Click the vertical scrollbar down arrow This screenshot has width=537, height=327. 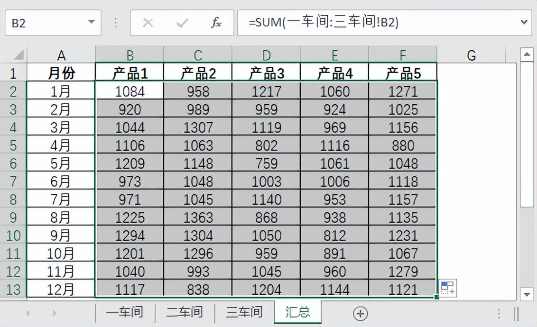pyautogui.click(x=527, y=294)
